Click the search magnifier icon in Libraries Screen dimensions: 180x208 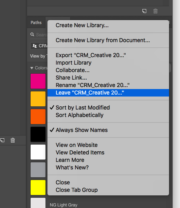pyautogui.click(x=32, y=35)
